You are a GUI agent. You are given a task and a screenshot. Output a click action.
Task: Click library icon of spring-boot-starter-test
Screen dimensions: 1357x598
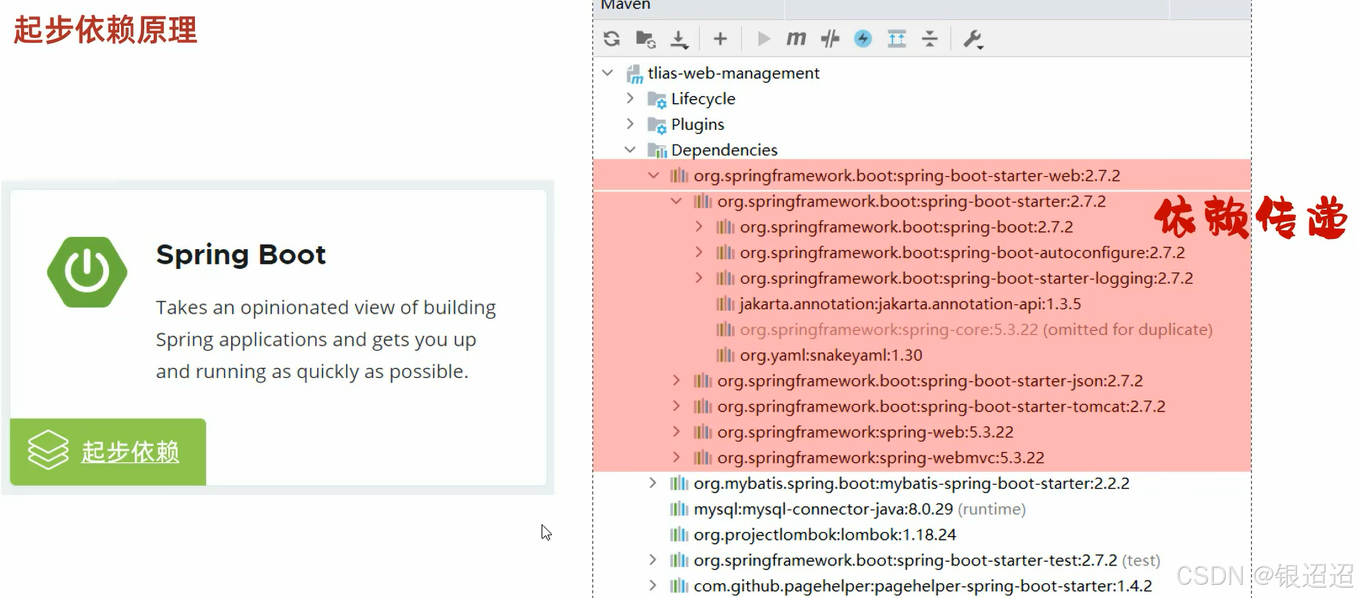tap(679, 560)
